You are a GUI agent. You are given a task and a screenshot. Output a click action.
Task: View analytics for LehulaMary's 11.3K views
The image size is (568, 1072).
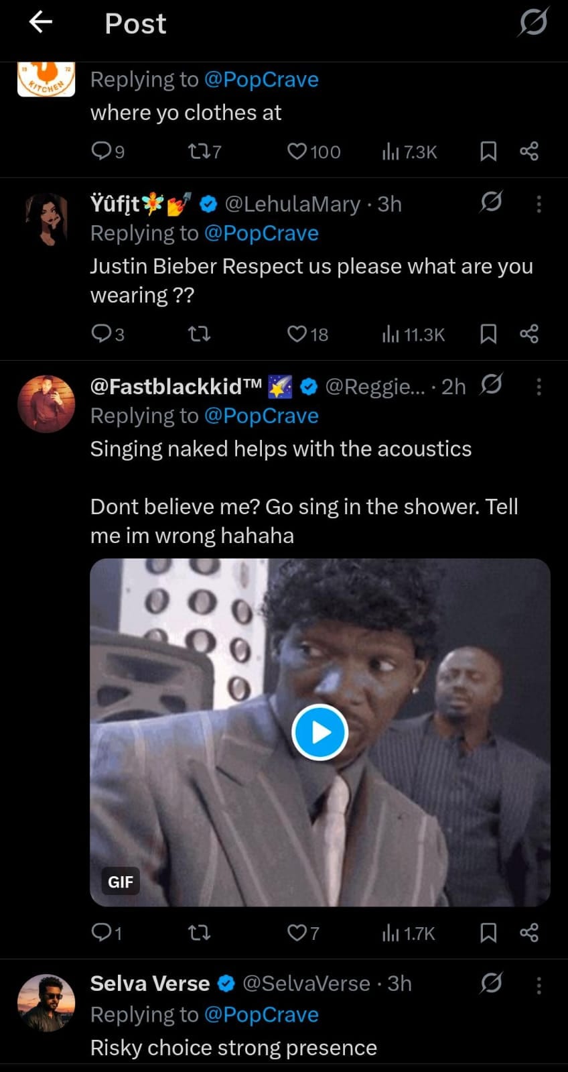click(412, 334)
